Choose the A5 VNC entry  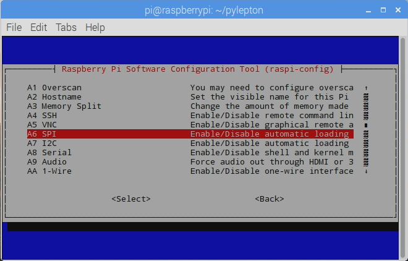point(190,125)
